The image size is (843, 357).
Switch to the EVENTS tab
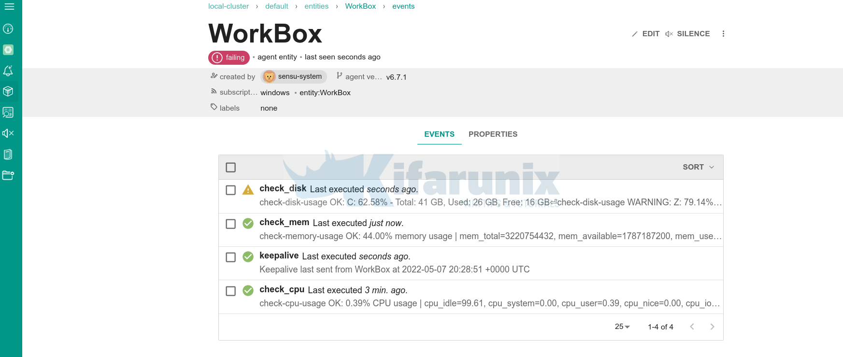coord(440,134)
